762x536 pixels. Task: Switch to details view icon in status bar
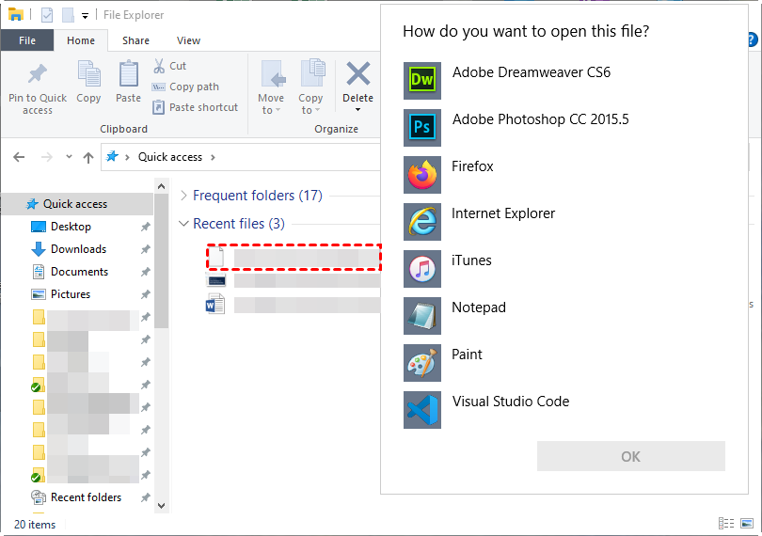point(726,524)
